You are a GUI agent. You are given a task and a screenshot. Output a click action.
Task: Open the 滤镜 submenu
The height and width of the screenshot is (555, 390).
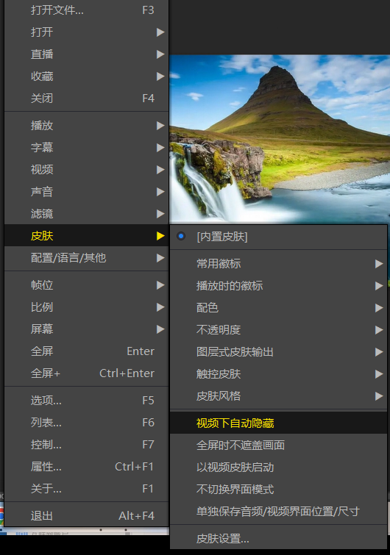86,213
